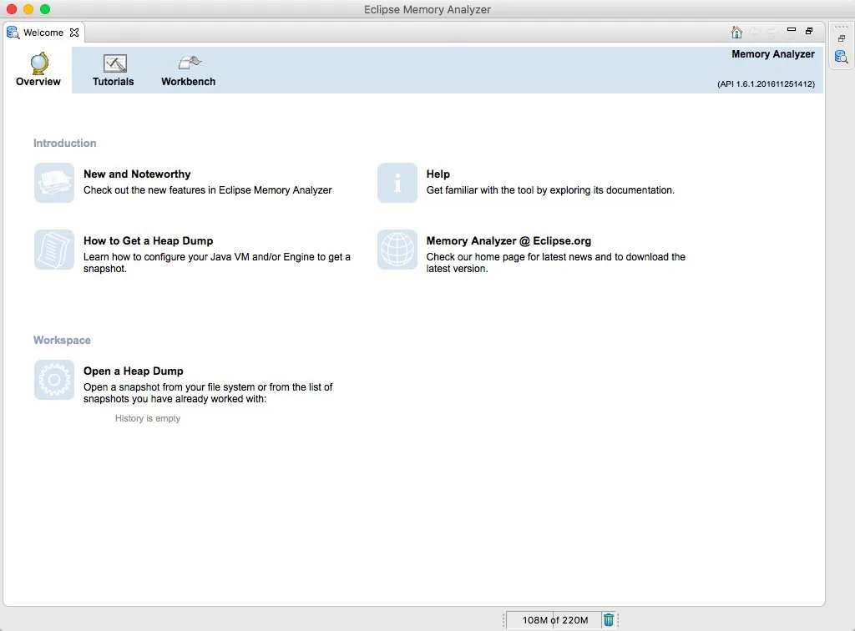Click the Home icon in Welcome toolbar
Viewport: 855px width, 631px height.
click(736, 33)
